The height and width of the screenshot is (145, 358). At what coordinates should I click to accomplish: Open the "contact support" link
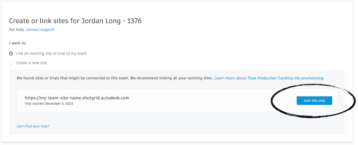[x=40, y=30]
